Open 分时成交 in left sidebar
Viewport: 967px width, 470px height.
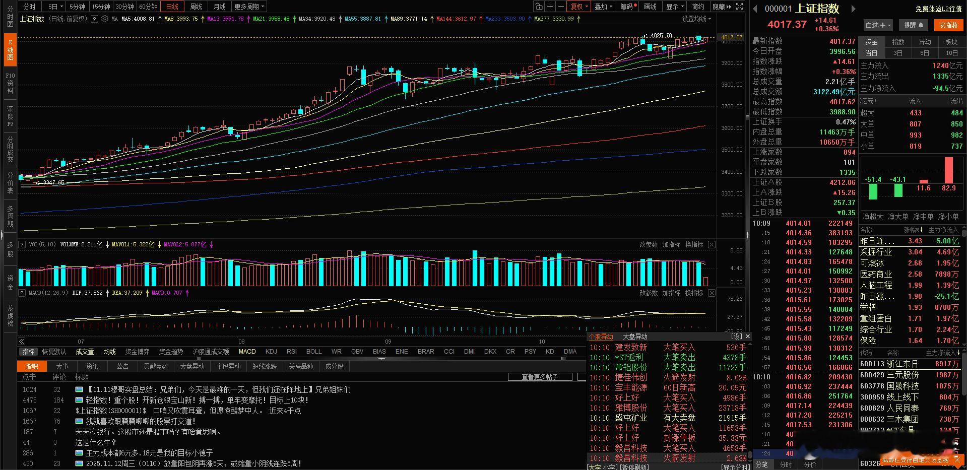[10, 150]
